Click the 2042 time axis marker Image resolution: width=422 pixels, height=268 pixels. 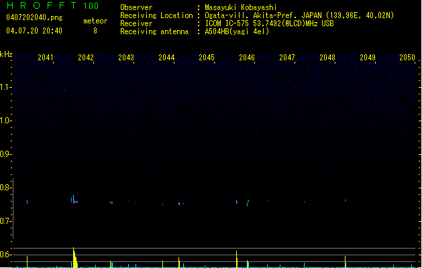[86, 58]
